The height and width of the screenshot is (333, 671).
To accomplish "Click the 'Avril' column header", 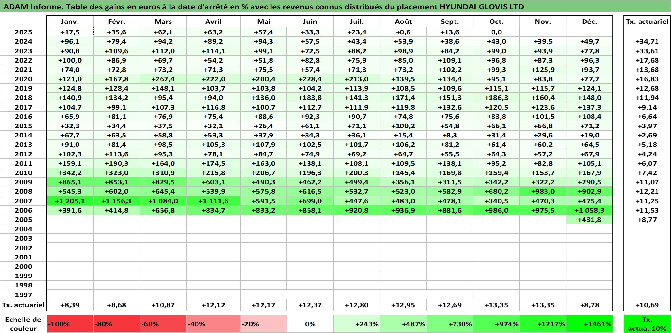I will tap(213, 22).
